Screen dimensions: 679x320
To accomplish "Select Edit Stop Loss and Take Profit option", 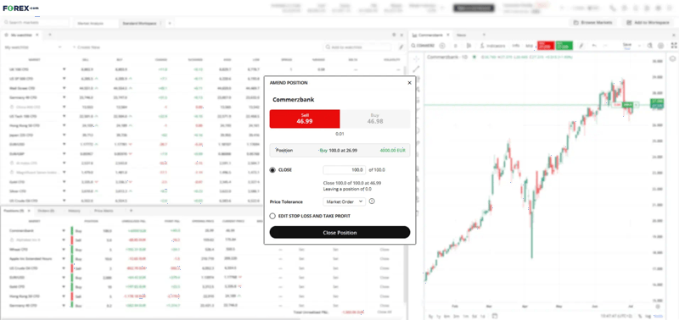I will point(272,216).
